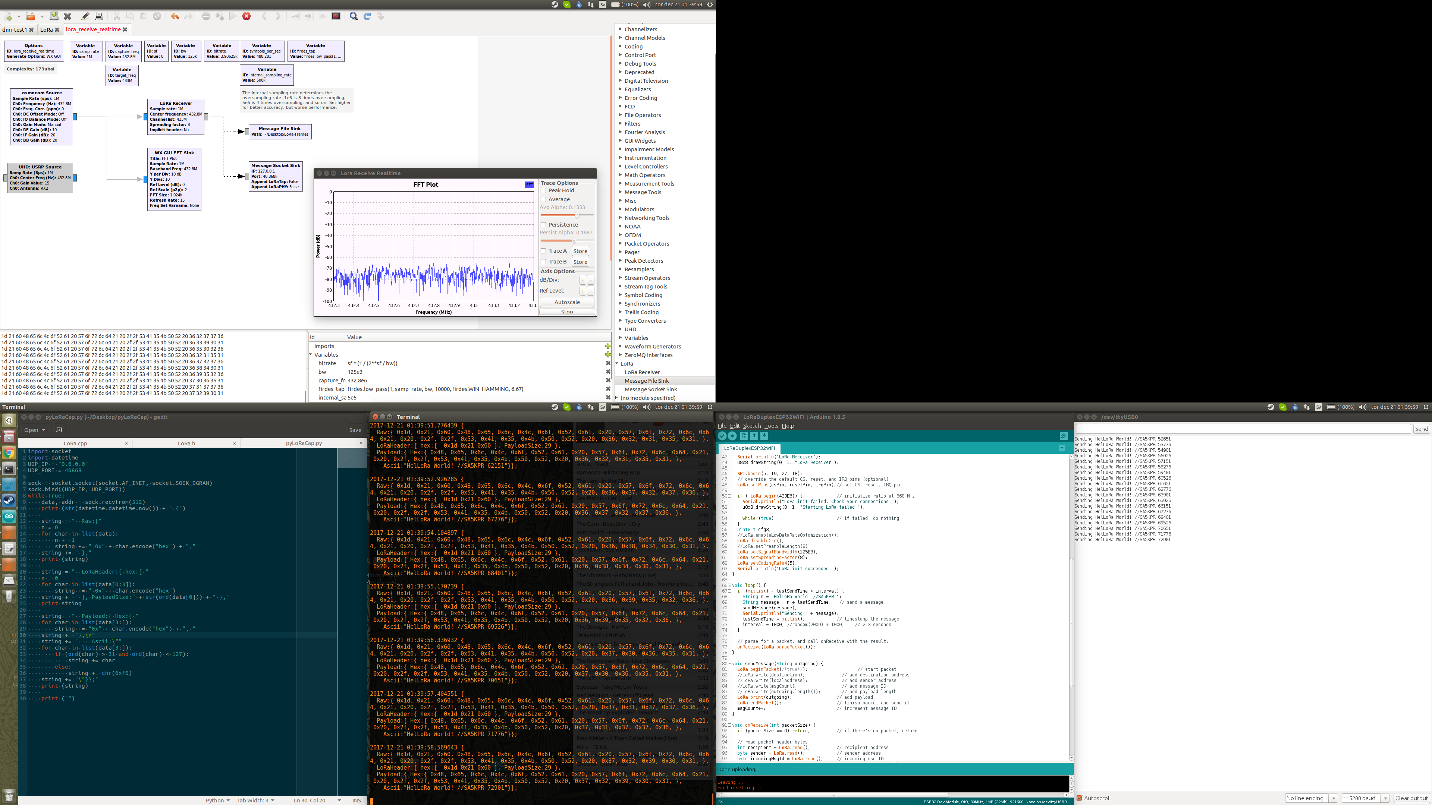Select the LoRa Receiver block on canvas

point(176,117)
